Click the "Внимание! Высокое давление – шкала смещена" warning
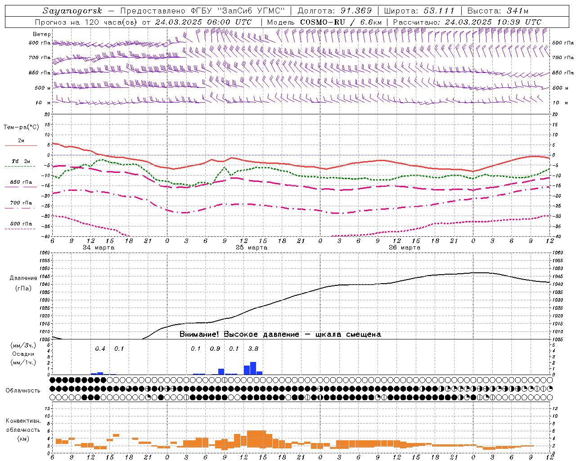This screenshot has width=576, height=461. click(x=280, y=334)
